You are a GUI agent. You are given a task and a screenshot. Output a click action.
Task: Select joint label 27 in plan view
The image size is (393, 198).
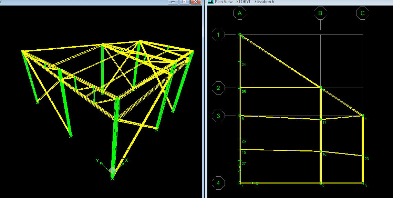coord(244,164)
